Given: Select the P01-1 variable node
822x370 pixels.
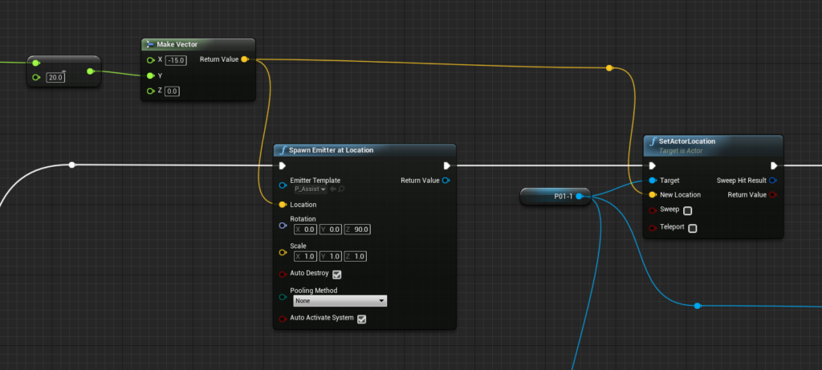Looking at the screenshot, I should pos(555,197).
